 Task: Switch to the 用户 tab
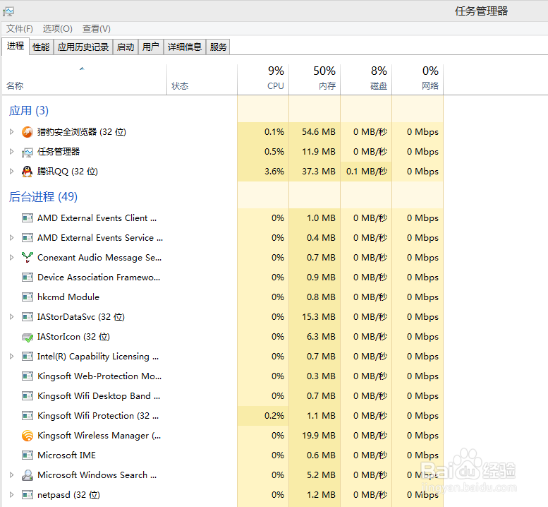point(151,47)
